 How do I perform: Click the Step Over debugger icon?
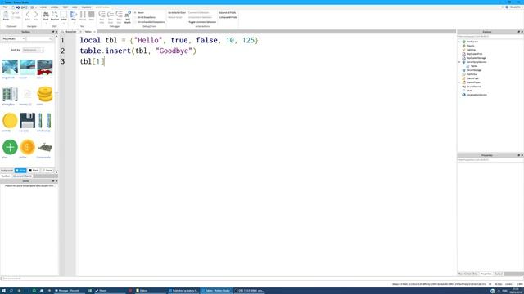coord(111,16)
